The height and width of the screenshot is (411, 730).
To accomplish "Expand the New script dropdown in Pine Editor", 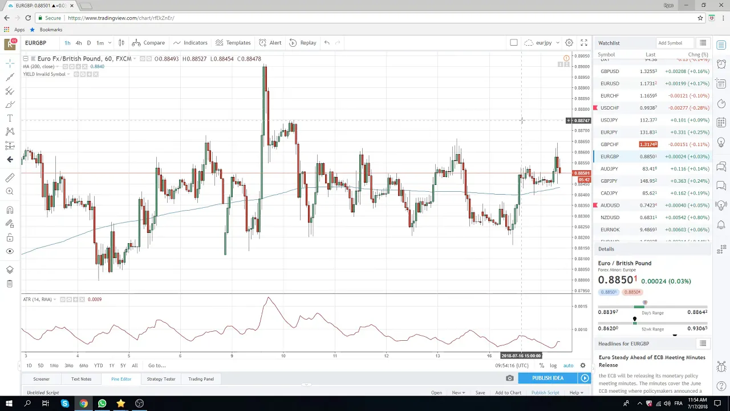I will pyautogui.click(x=459, y=393).
